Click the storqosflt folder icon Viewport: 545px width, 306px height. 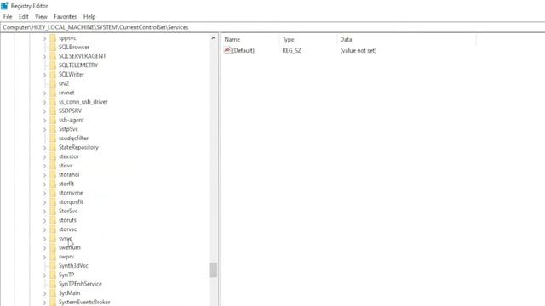click(53, 202)
